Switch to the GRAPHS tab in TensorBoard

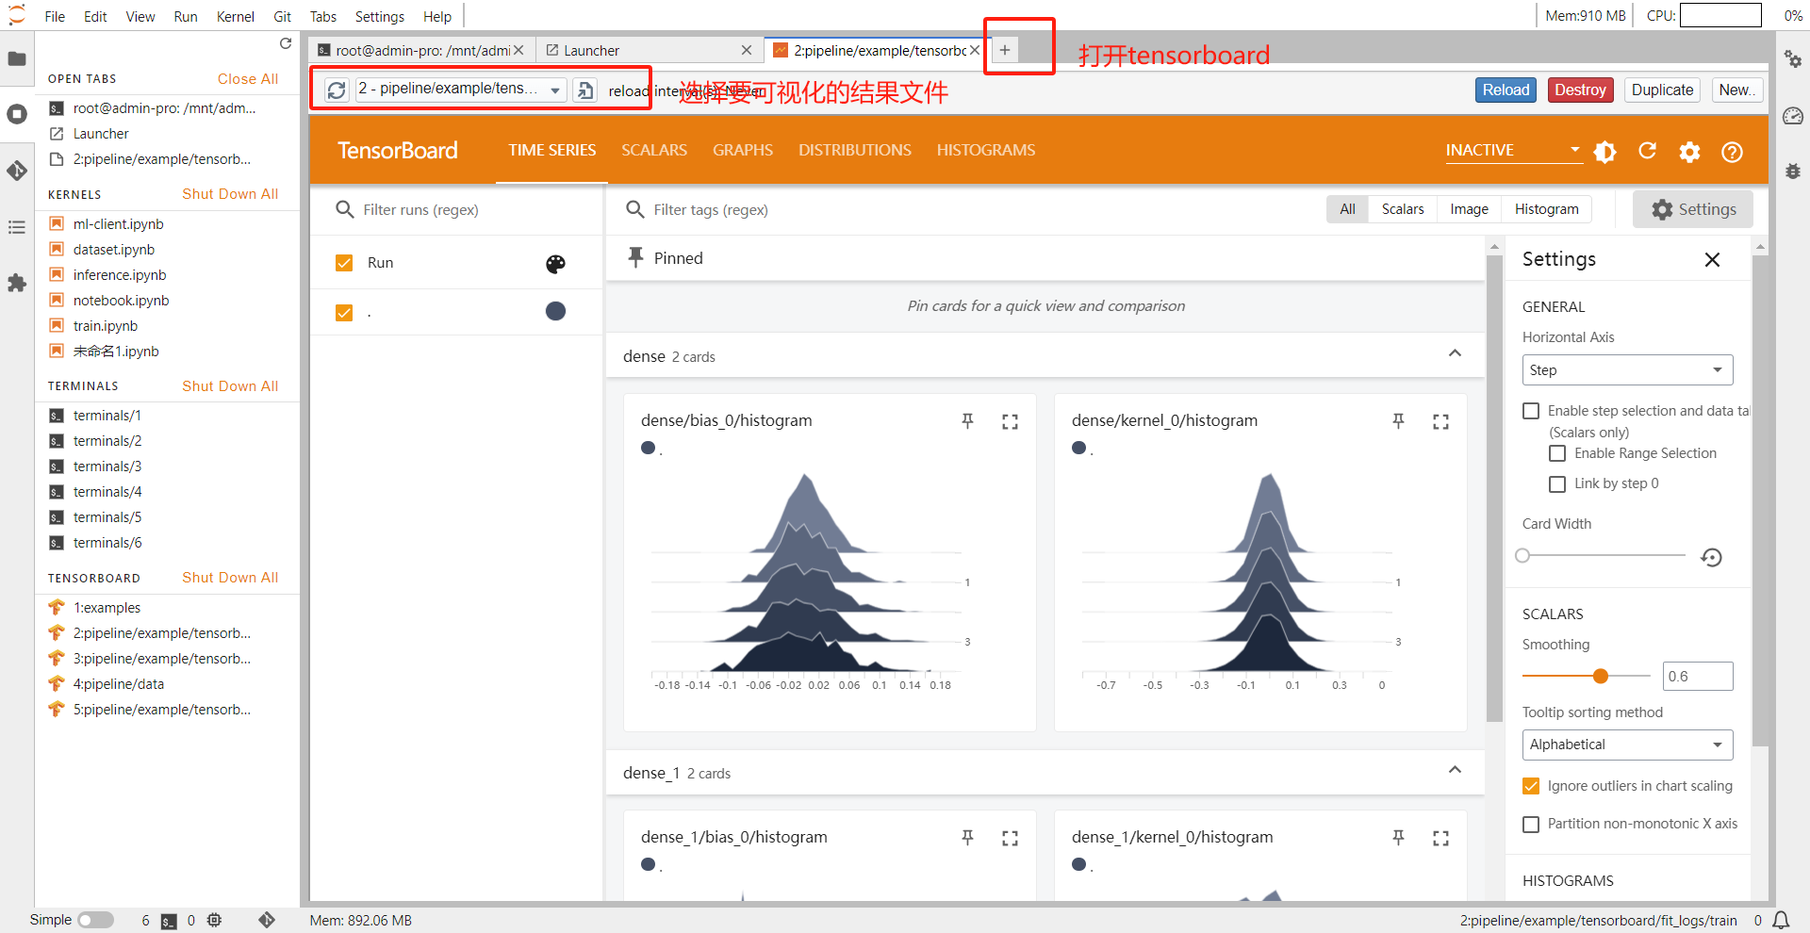pyautogui.click(x=743, y=150)
